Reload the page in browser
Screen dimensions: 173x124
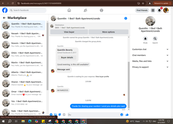tap(13, 3)
